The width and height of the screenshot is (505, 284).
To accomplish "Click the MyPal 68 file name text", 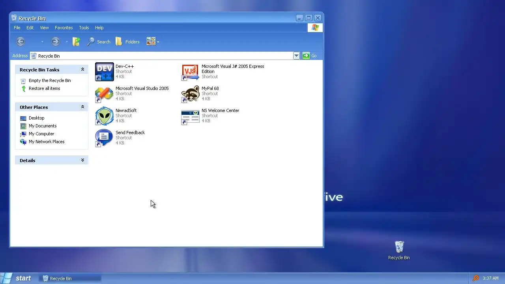I will (x=210, y=88).
